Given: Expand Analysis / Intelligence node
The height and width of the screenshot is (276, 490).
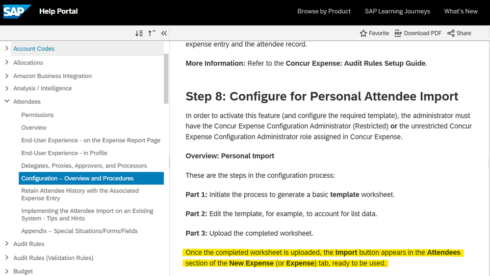Looking at the screenshot, I should [6, 88].
